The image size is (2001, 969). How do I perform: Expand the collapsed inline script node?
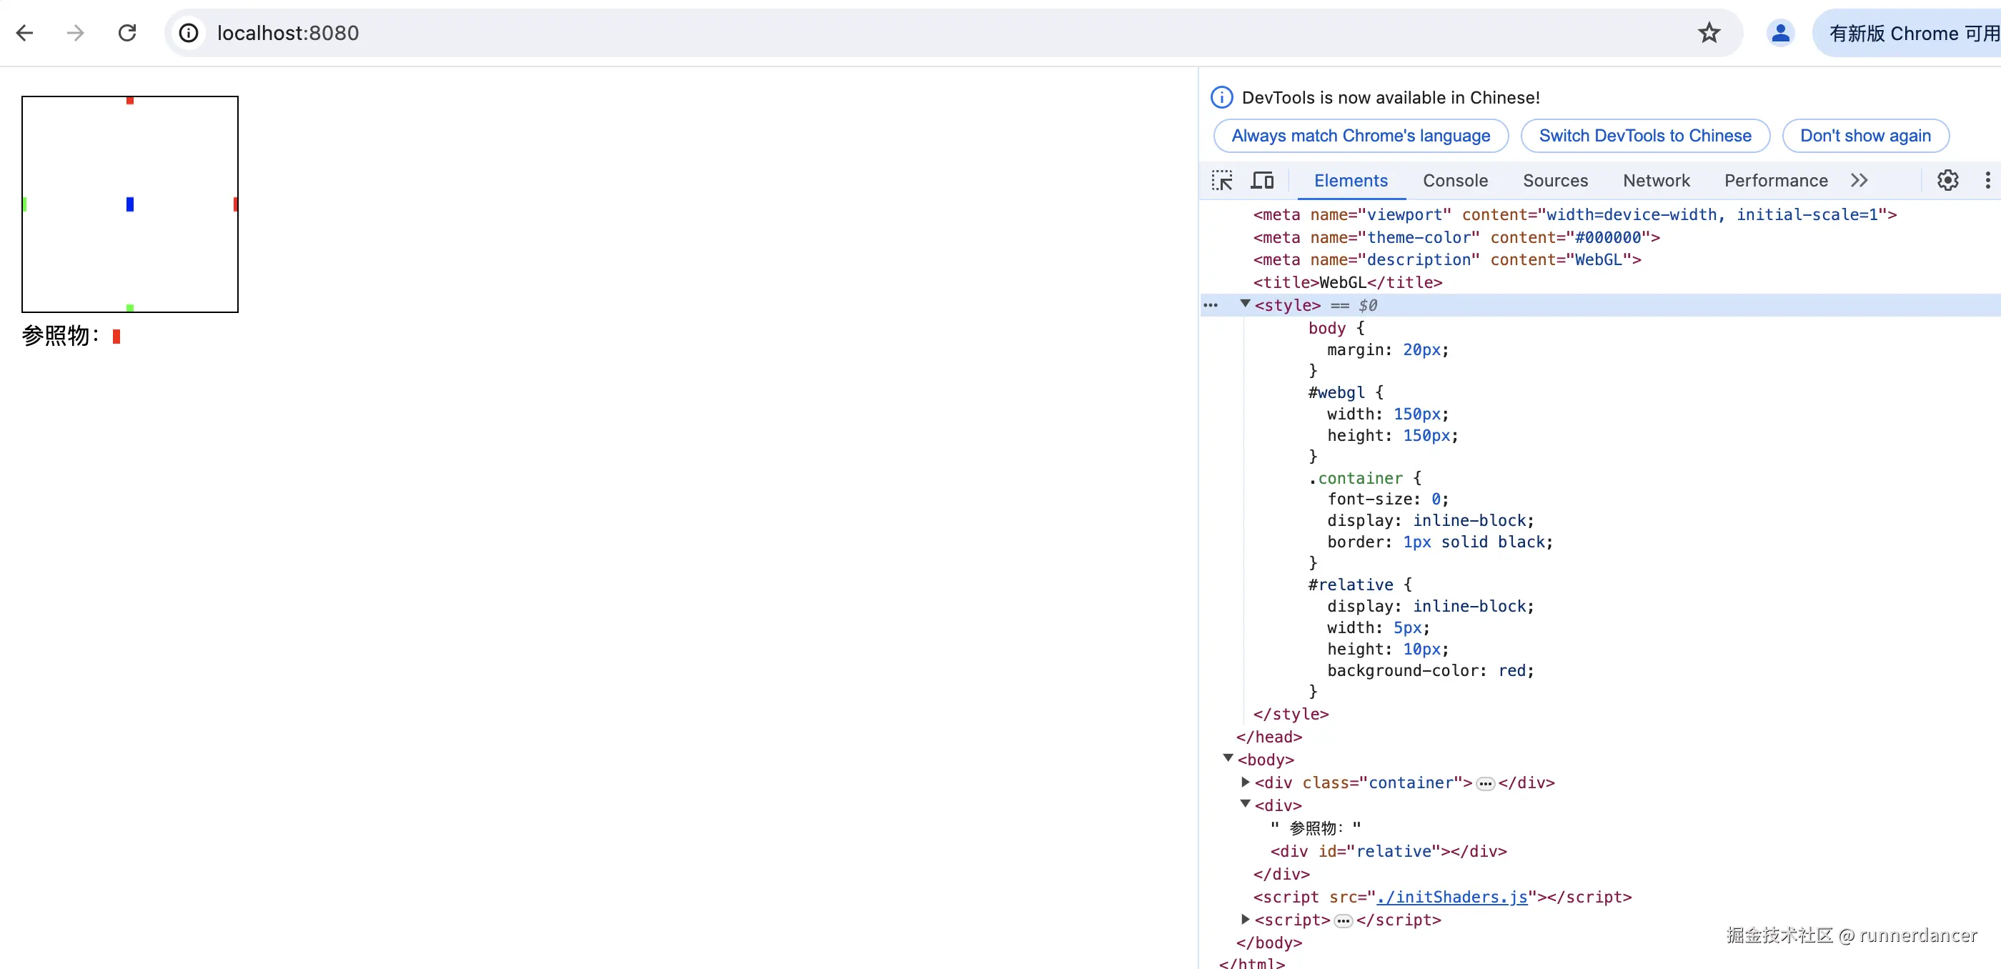tap(1245, 919)
